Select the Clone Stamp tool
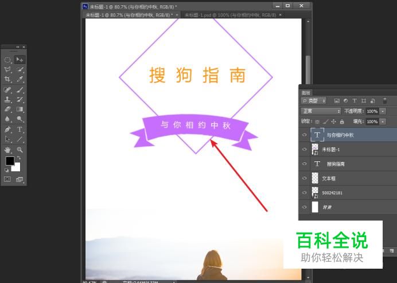The image size is (397, 283). pos(7,99)
